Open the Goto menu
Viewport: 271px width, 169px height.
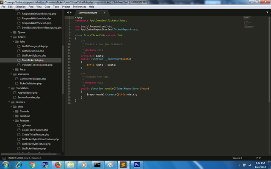click(47, 7)
